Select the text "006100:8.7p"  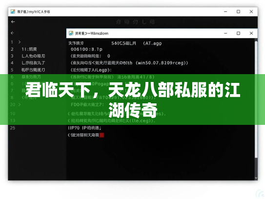(86, 49)
